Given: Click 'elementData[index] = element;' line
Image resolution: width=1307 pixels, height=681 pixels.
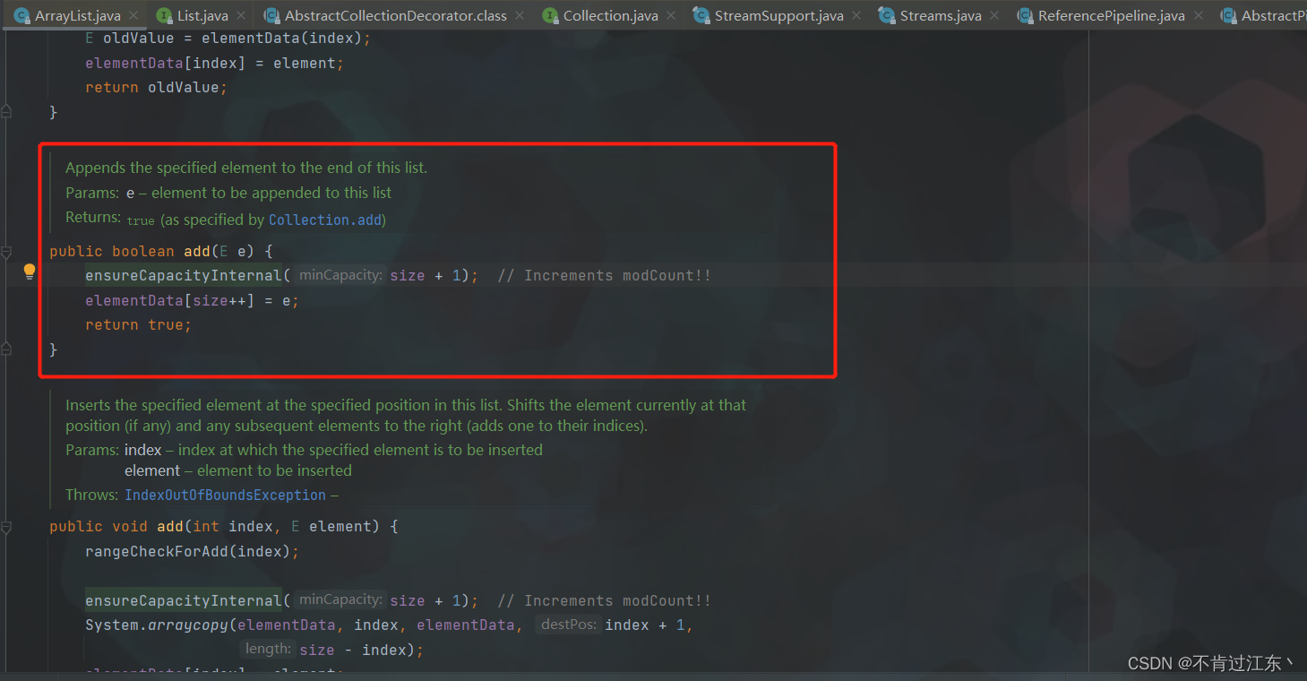Looking at the screenshot, I should click(x=214, y=63).
